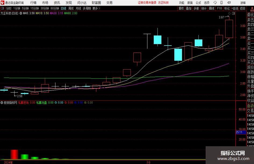
Task: Click the 多股 toolbar button
Action: [196, 8]
